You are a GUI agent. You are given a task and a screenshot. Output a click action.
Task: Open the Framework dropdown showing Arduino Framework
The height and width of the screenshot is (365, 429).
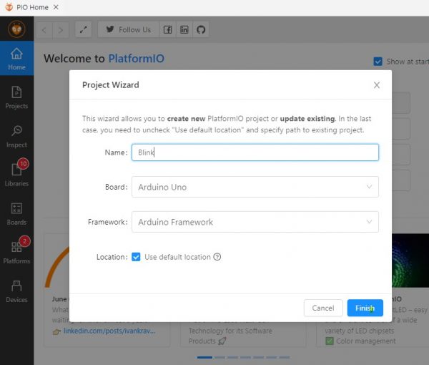click(x=255, y=222)
